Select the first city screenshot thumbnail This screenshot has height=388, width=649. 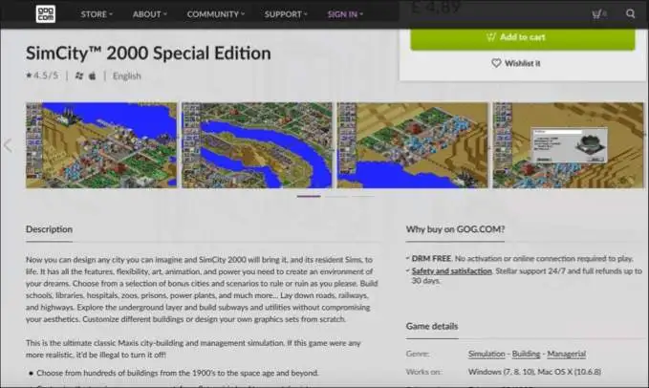click(99, 144)
